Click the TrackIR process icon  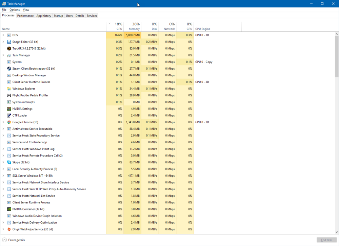[9, 48]
